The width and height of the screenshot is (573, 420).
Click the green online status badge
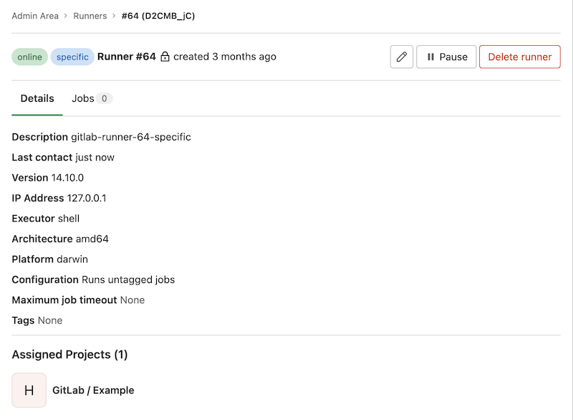29,57
